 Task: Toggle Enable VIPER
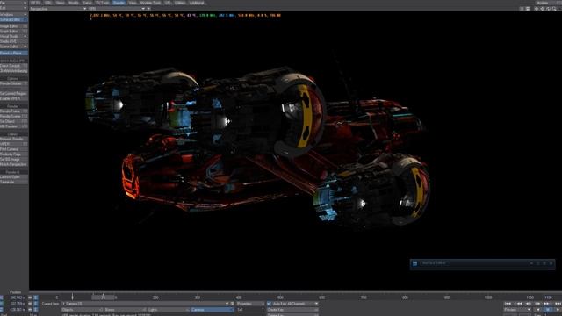coord(14,98)
